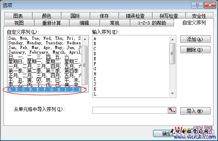Select the '子, 丑, 寅, 卯' list entry

45,80
